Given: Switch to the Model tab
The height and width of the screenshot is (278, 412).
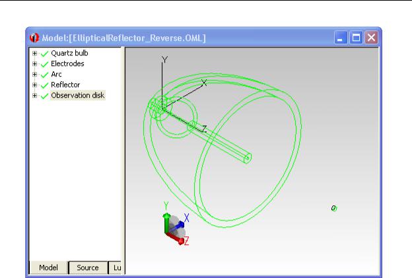Looking at the screenshot, I should tap(49, 267).
